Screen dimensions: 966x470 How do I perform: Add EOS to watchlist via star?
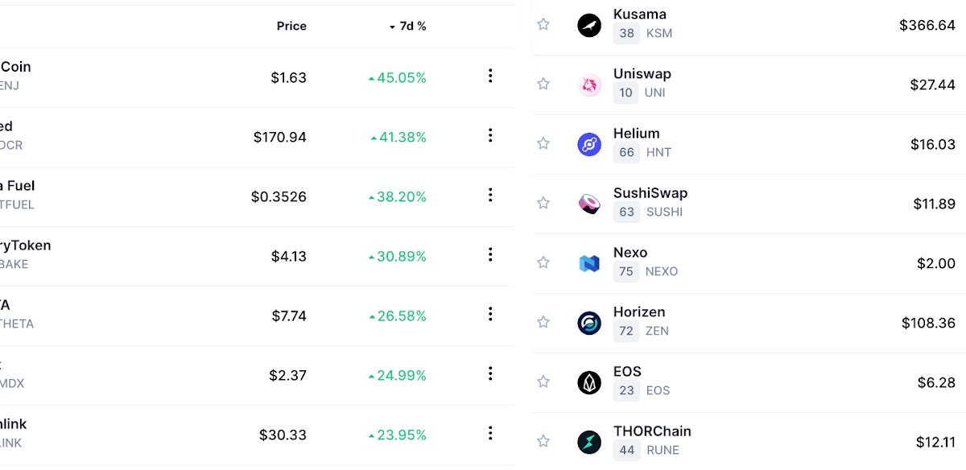tap(543, 381)
